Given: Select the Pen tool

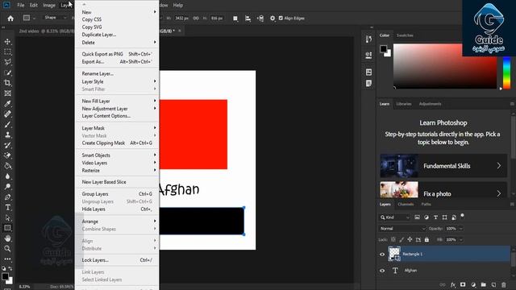Looking at the screenshot, I should pyautogui.click(x=7, y=197).
